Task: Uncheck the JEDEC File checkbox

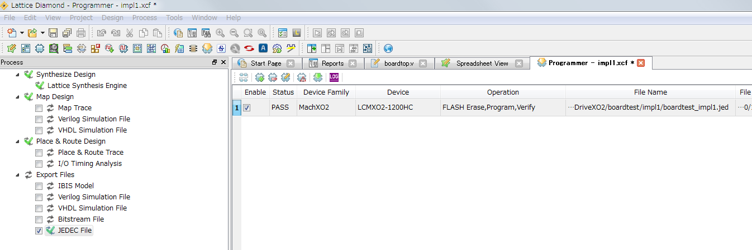Action: (39, 231)
